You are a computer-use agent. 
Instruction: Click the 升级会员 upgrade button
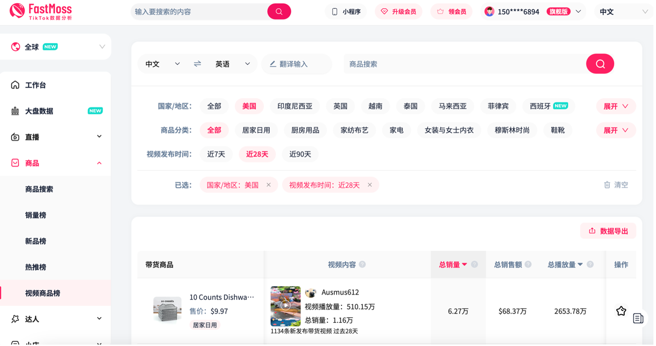point(399,11)
